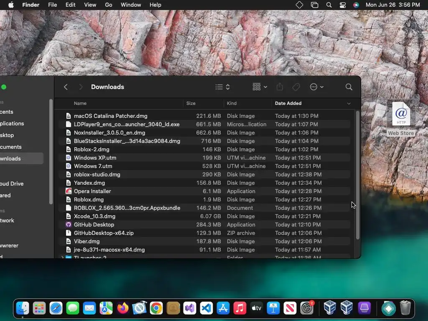Select Downloads in Finder sidebar

coord(22,158)
